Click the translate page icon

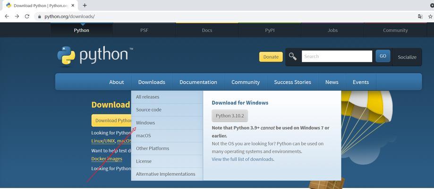pos(420,17)
